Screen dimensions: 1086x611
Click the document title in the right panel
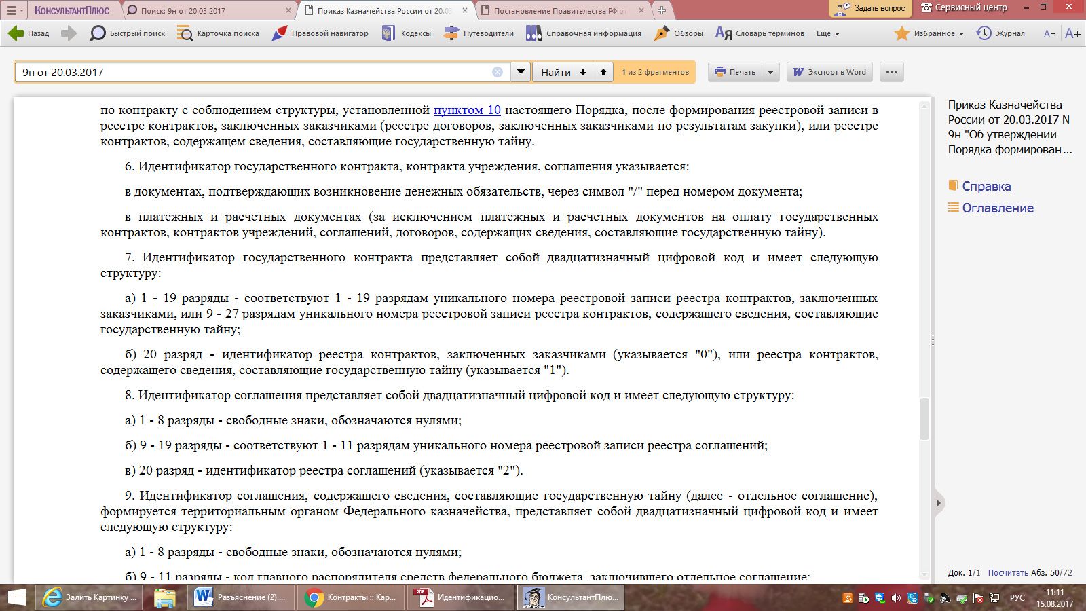click(1010, 127)
